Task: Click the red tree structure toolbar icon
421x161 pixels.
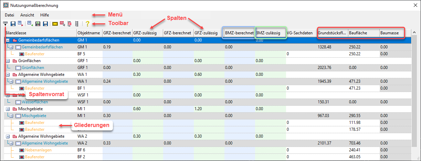Action: (70, 24)
